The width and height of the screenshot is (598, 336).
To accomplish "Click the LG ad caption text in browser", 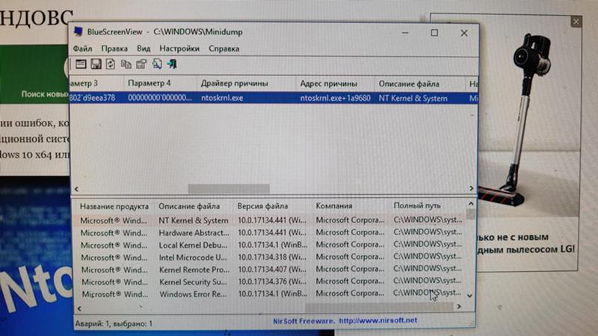I will pyautogui.click(x=525, y=244).
